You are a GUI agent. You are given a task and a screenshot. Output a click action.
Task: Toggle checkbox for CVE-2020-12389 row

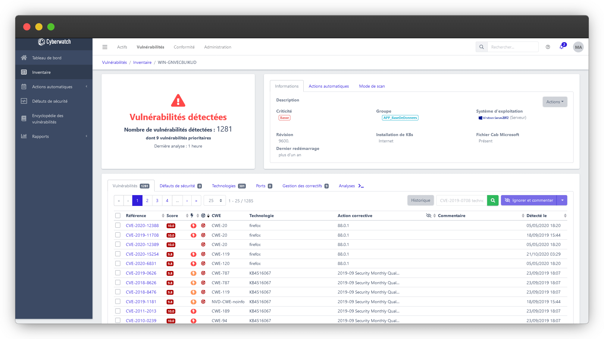point(118,244)
